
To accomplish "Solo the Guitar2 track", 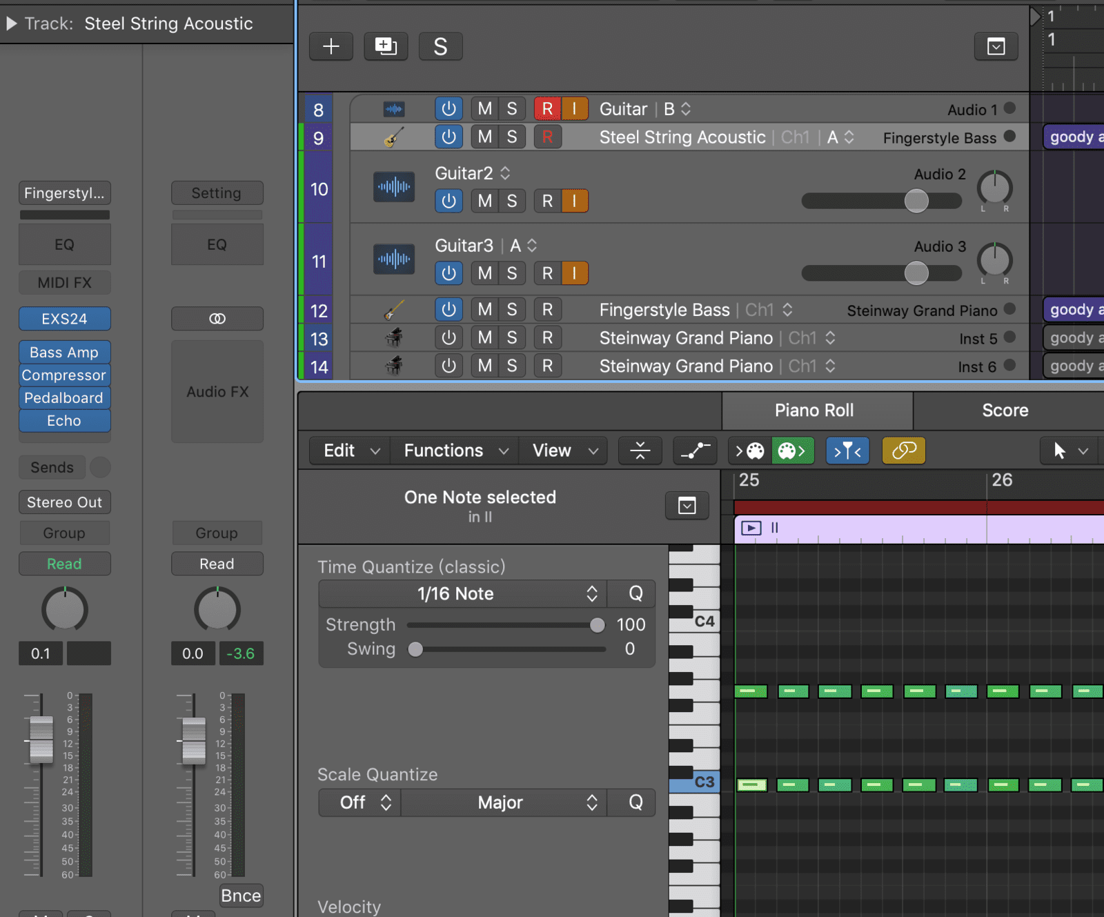I will (x=512, y=201).
